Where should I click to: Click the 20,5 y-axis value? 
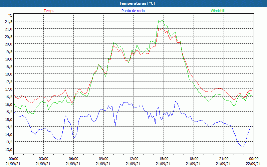point(9,36)
